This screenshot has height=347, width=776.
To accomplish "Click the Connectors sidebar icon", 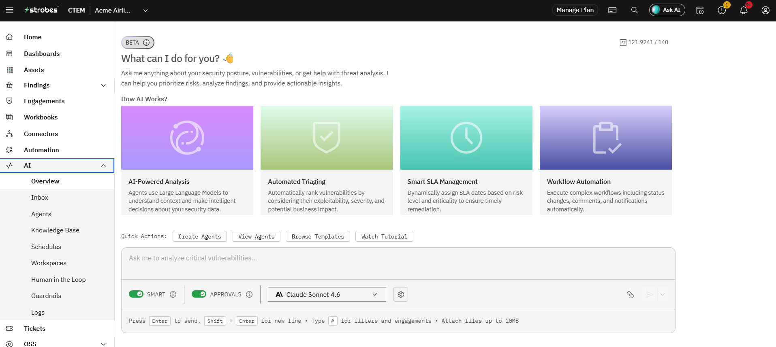I will point(9,134).
